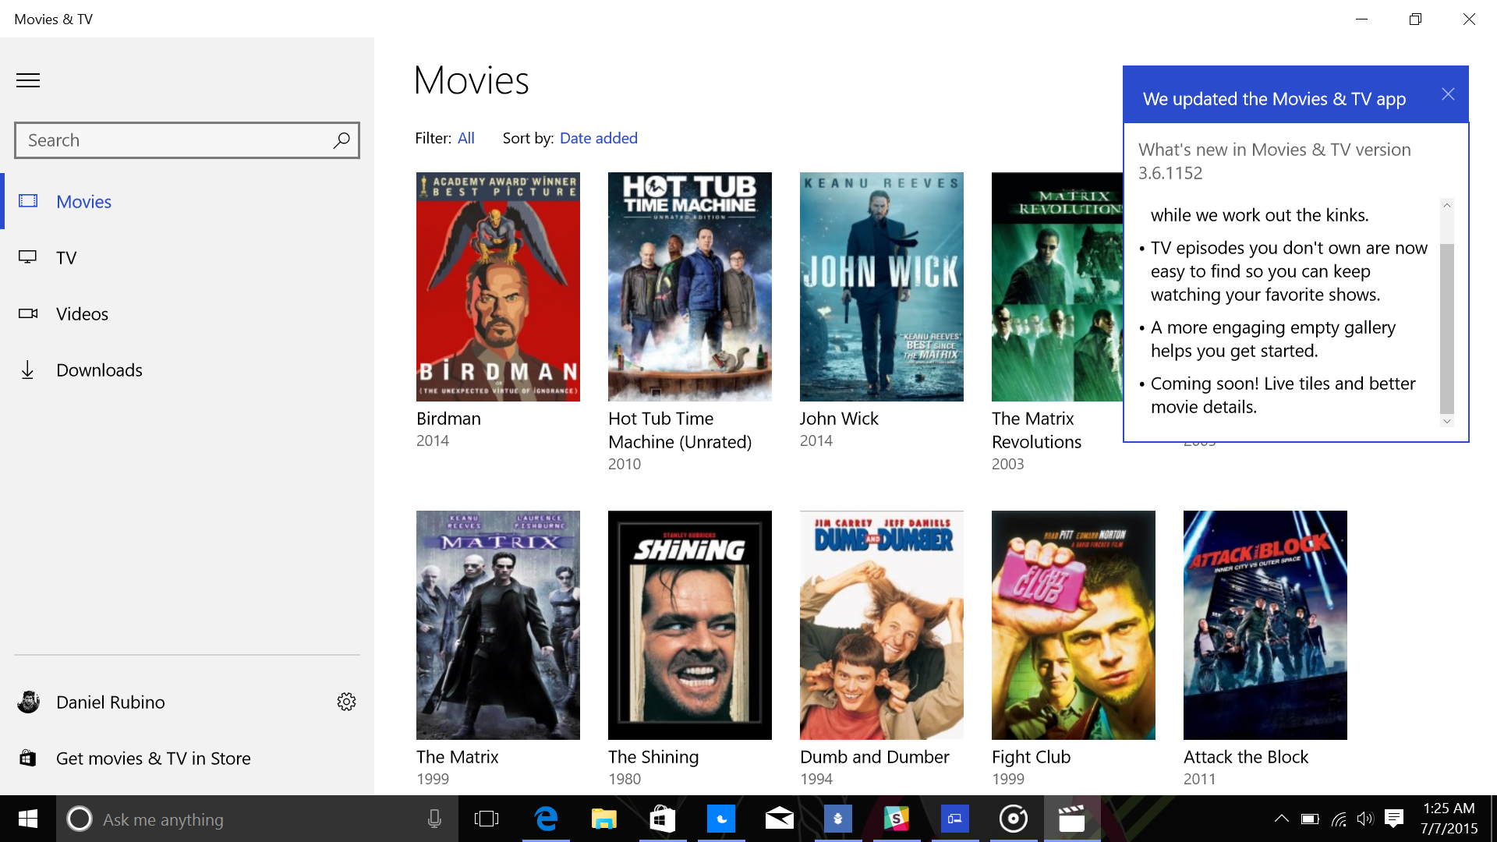Click Get movies & TV in Store

click(153, 759)
